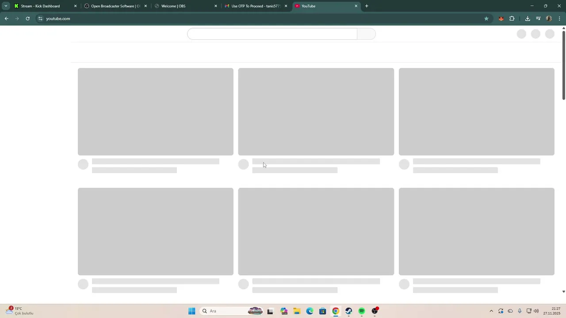This screenshot has height=318, width=566.
Task: Restore down the Chrome window
Action: coord(545,6)
